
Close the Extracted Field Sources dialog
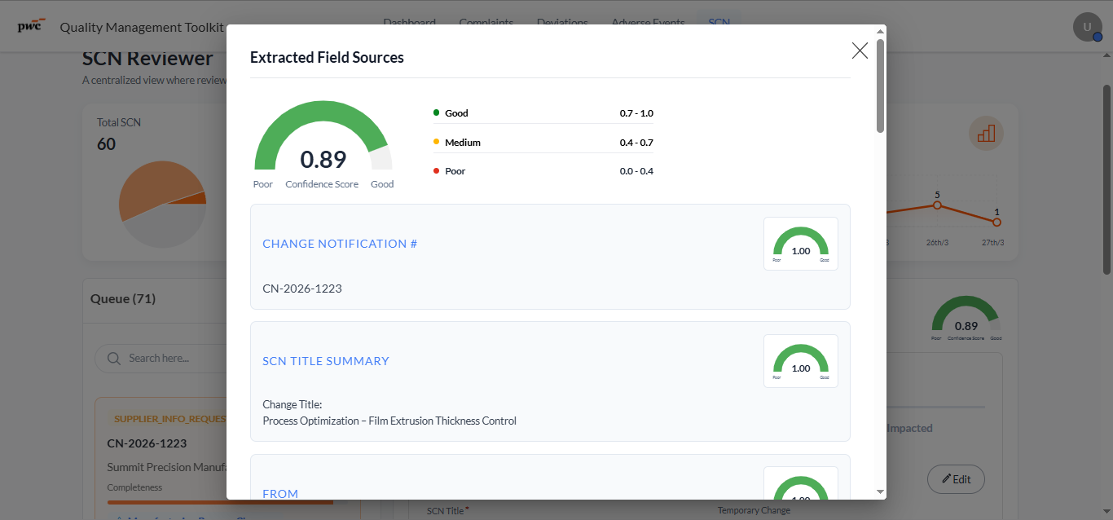tap(860, 51)
